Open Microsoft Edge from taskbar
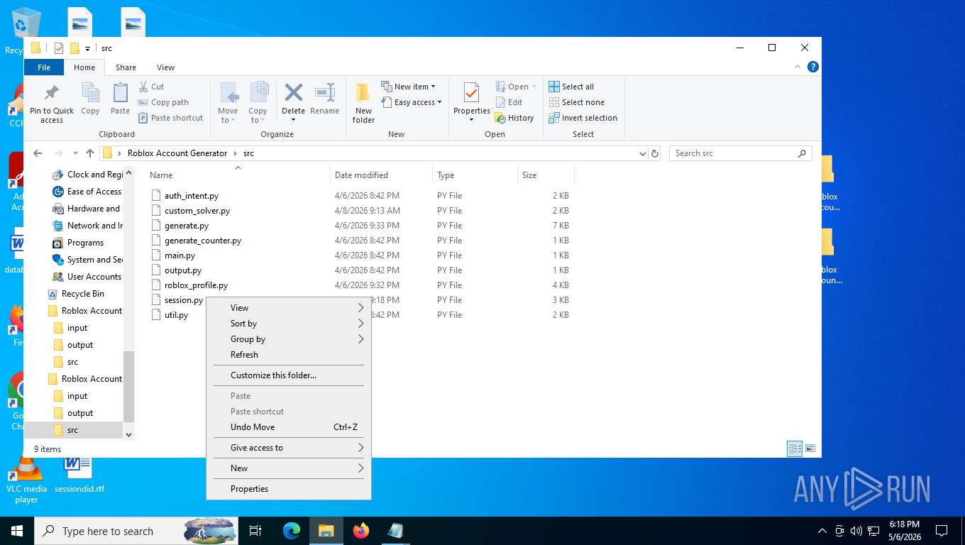This screenshot has height=545, width=965. tap(292, 531)
